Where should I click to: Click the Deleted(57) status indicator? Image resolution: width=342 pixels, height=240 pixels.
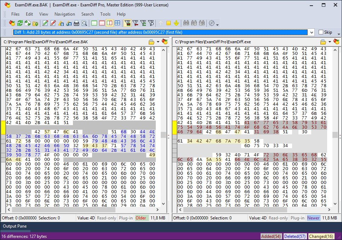coord(296,236)
